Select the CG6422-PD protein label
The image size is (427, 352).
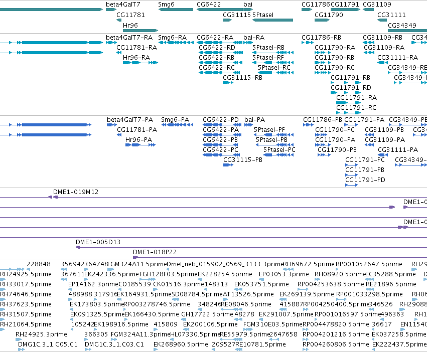point(221,119)
